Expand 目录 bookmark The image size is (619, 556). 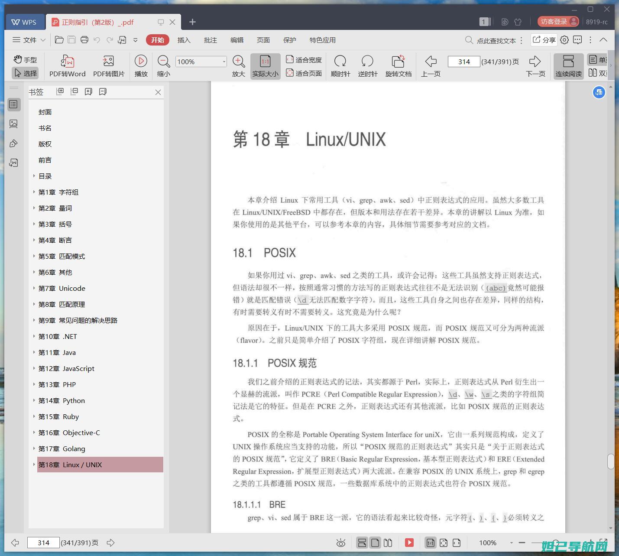[34, 176]
